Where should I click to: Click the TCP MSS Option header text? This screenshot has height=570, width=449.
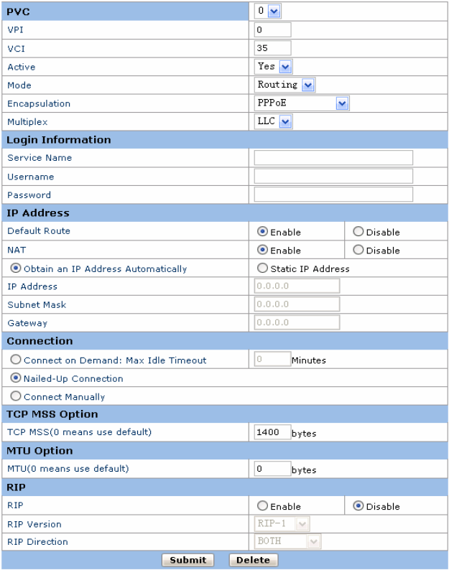click(52, 414)
